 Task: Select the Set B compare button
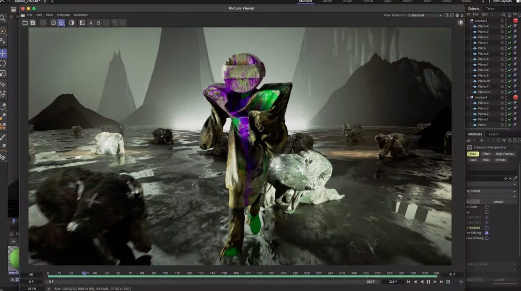tap(99, 23)
